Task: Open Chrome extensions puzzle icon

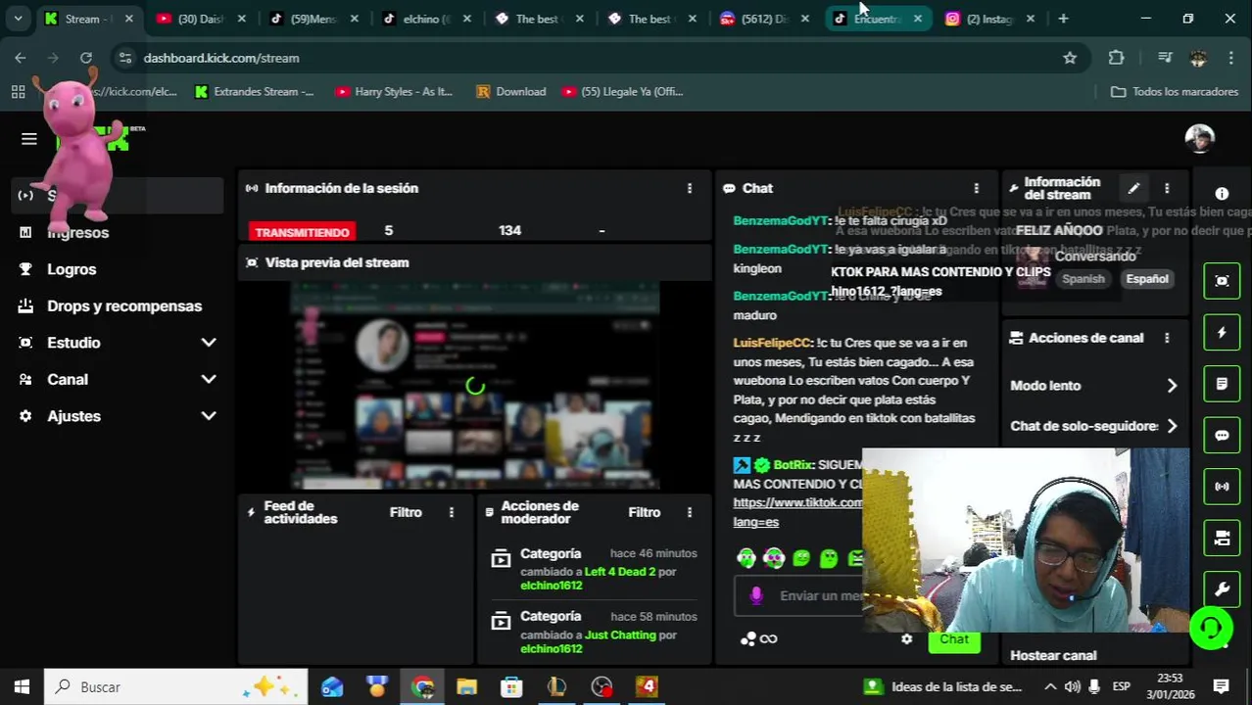Action: pos(1116,58)
